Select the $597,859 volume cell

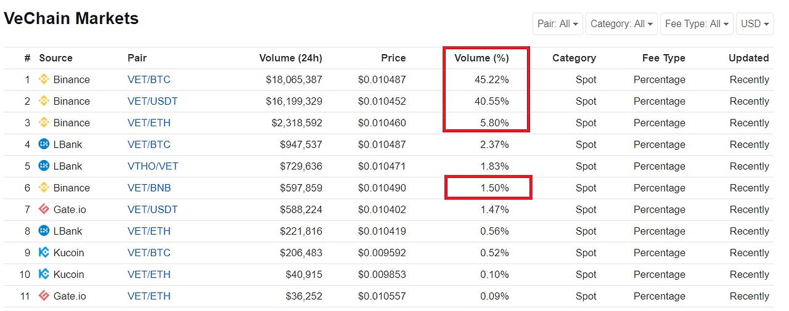point(302,188)
